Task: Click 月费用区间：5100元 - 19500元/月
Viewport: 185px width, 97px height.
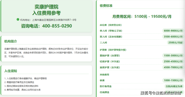Action: [x=142, y=16]
